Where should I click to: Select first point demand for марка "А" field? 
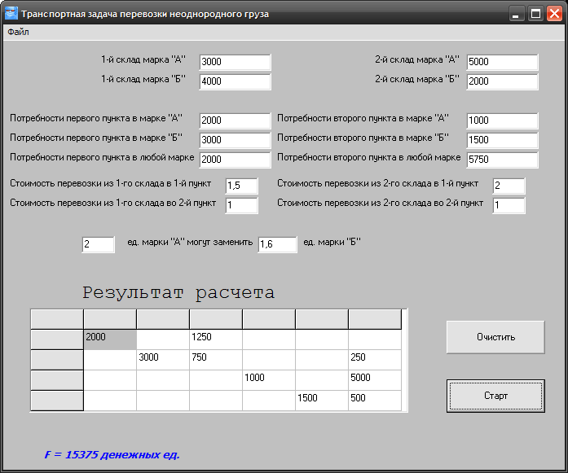point(235,120)
